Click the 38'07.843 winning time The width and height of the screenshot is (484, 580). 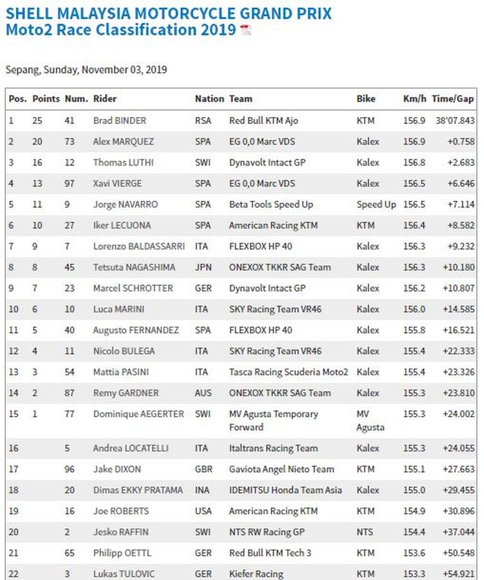pyautogui.click(x=454, y=120)
